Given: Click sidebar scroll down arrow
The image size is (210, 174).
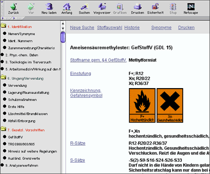Looking at the screenshot, I should click(63, 28).
